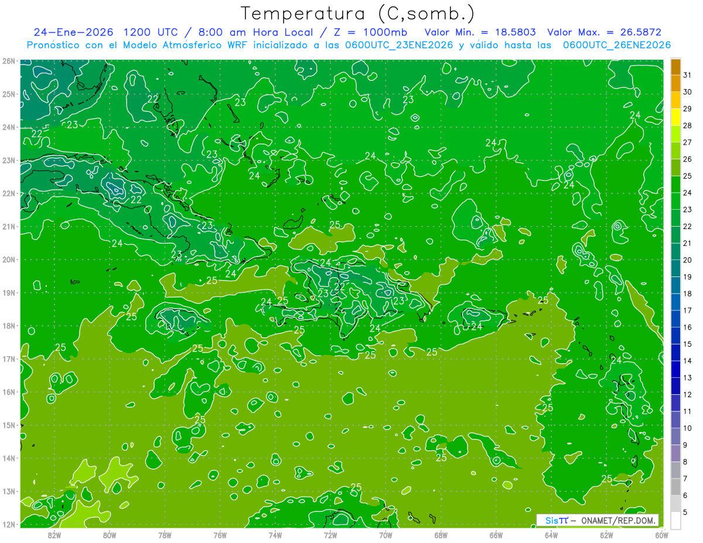This screenshot has height=543, width=703.
Task: Click the 76W longitude axis label
Action: pyautogui.click(x=220, y=535)
